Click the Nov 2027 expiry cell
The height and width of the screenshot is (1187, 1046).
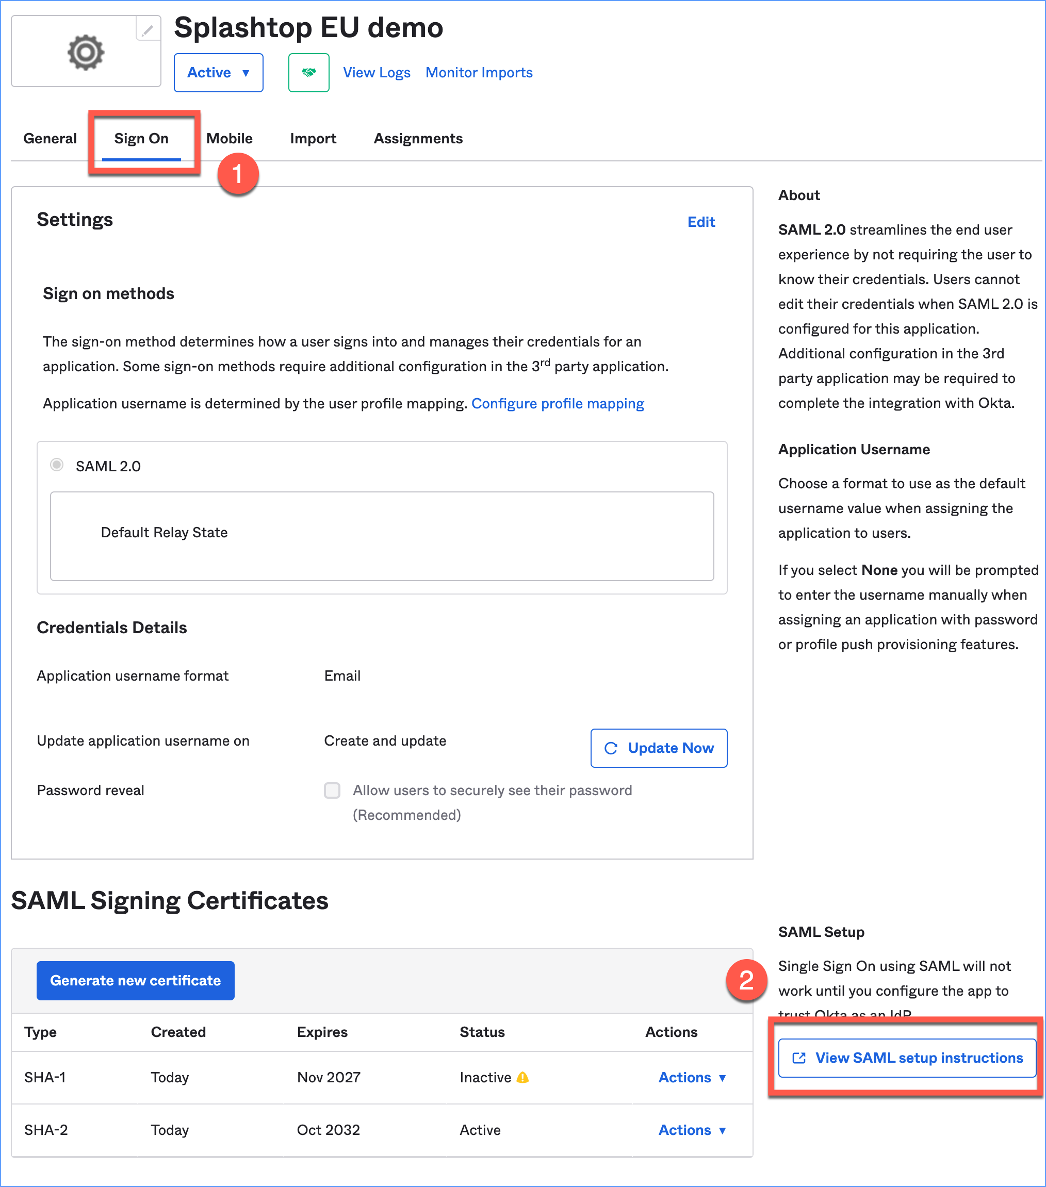pos(329,1077)
